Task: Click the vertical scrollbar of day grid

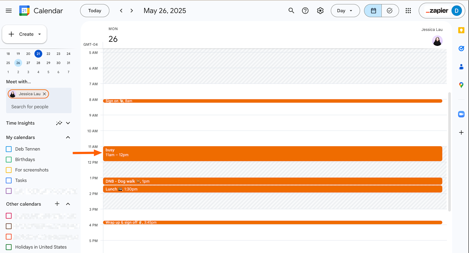Action: point(450,152)
